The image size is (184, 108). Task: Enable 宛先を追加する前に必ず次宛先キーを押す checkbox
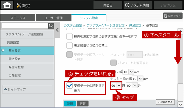[x=69, y=36]
